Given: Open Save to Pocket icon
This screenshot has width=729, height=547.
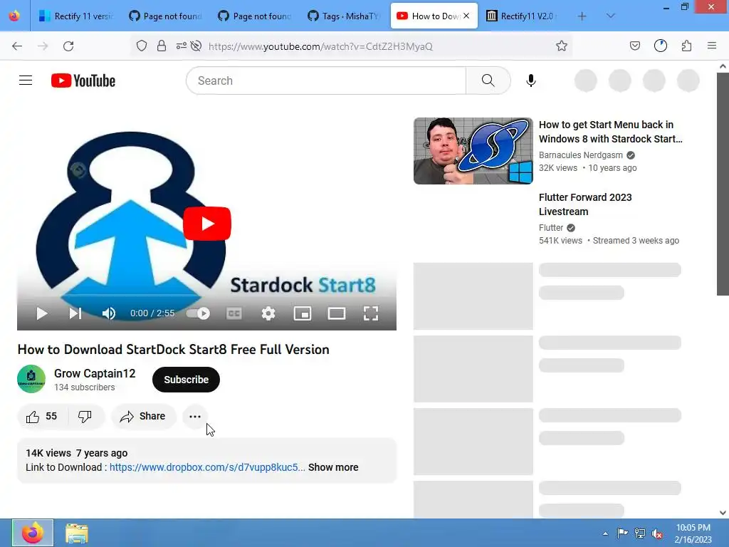Looking at the screenshot, I should 634,46.
